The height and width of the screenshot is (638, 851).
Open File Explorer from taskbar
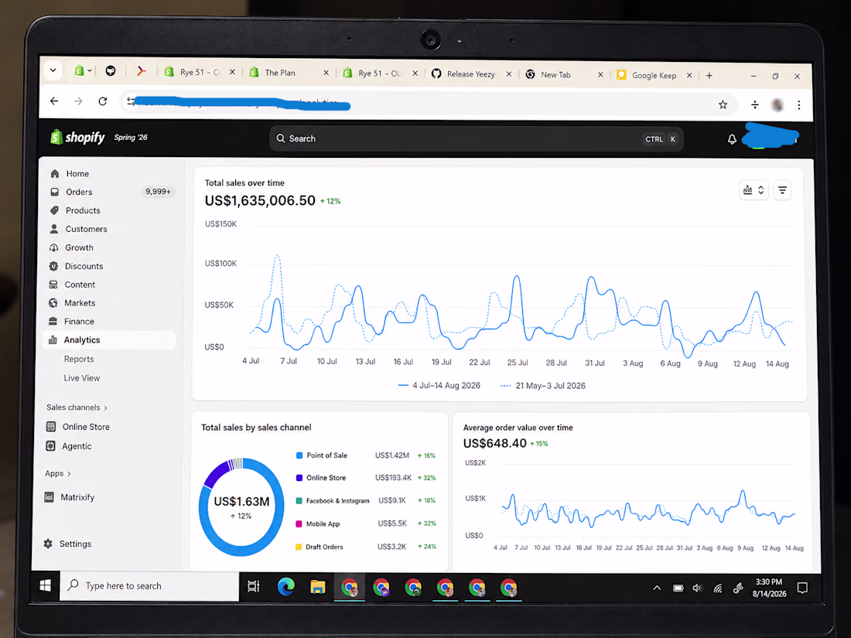317,587
